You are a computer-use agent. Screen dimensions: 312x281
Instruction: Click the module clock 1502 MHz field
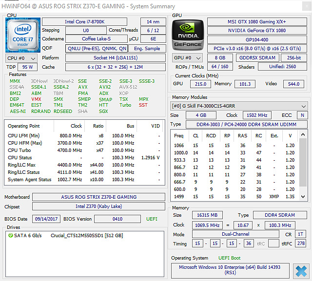pyautogui.click(x=257, y=115)
